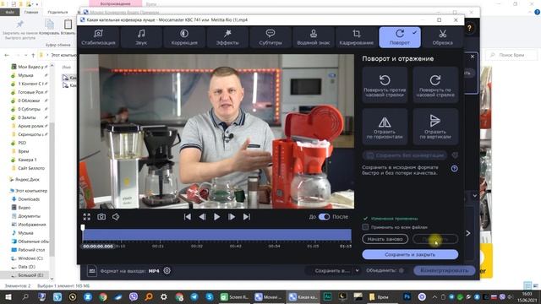
Task: Rotate video counterclockwise
Action: coord(385,84)
